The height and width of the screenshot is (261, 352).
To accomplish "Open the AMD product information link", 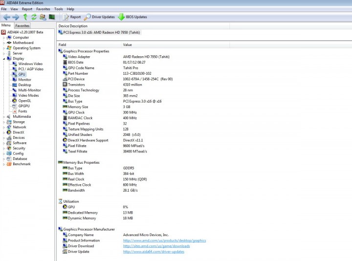I will coord(164,240).
